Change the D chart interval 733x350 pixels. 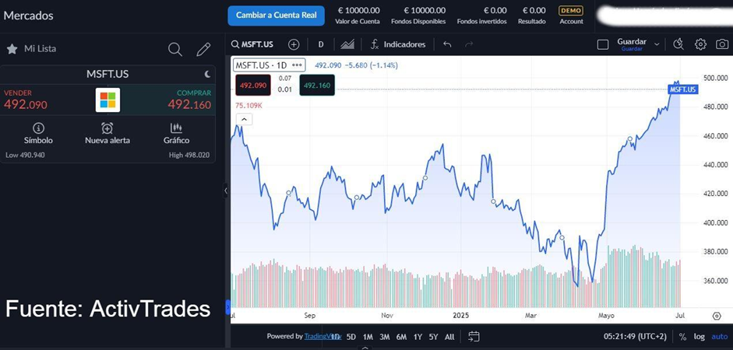[321, 44]
